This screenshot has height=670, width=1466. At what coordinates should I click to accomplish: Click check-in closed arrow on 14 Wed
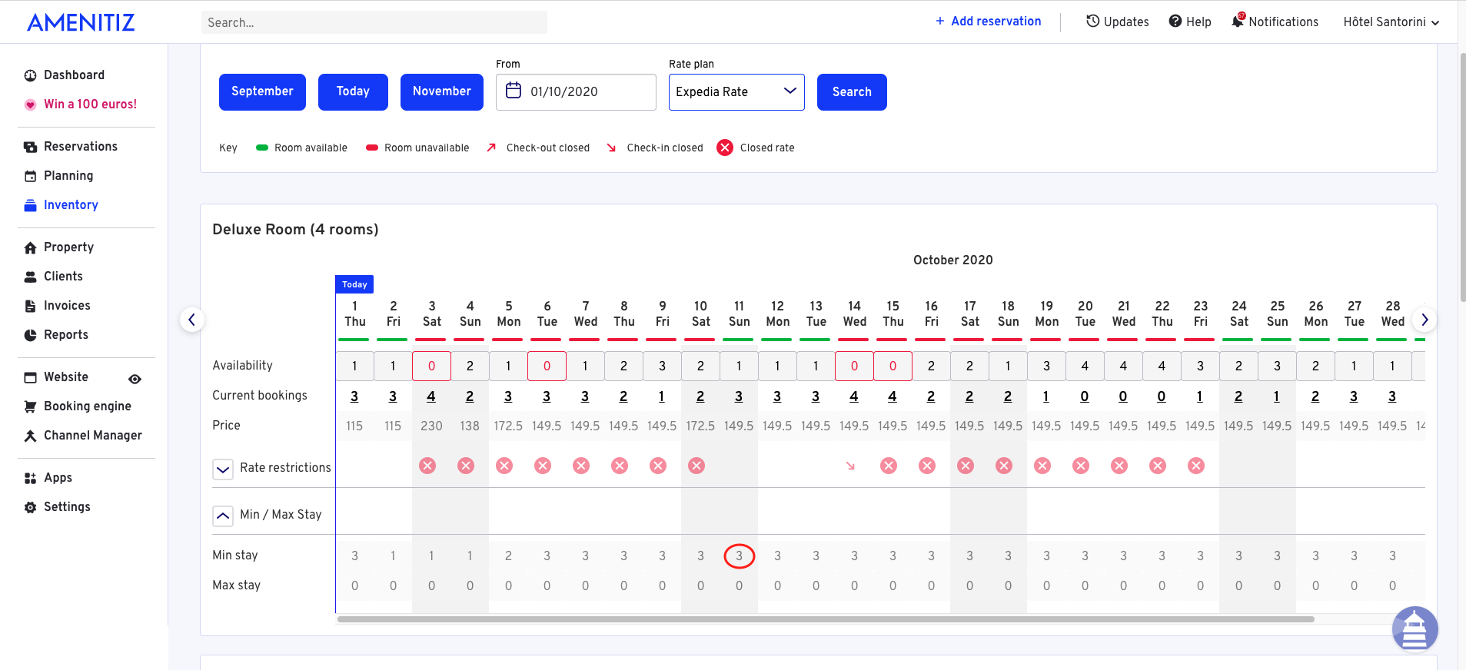click(850, 466)
